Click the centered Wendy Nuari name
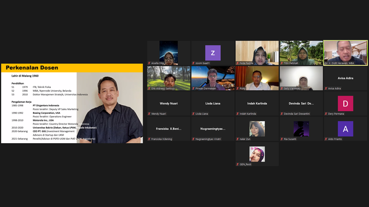The image size is (369, 207). 168,103
